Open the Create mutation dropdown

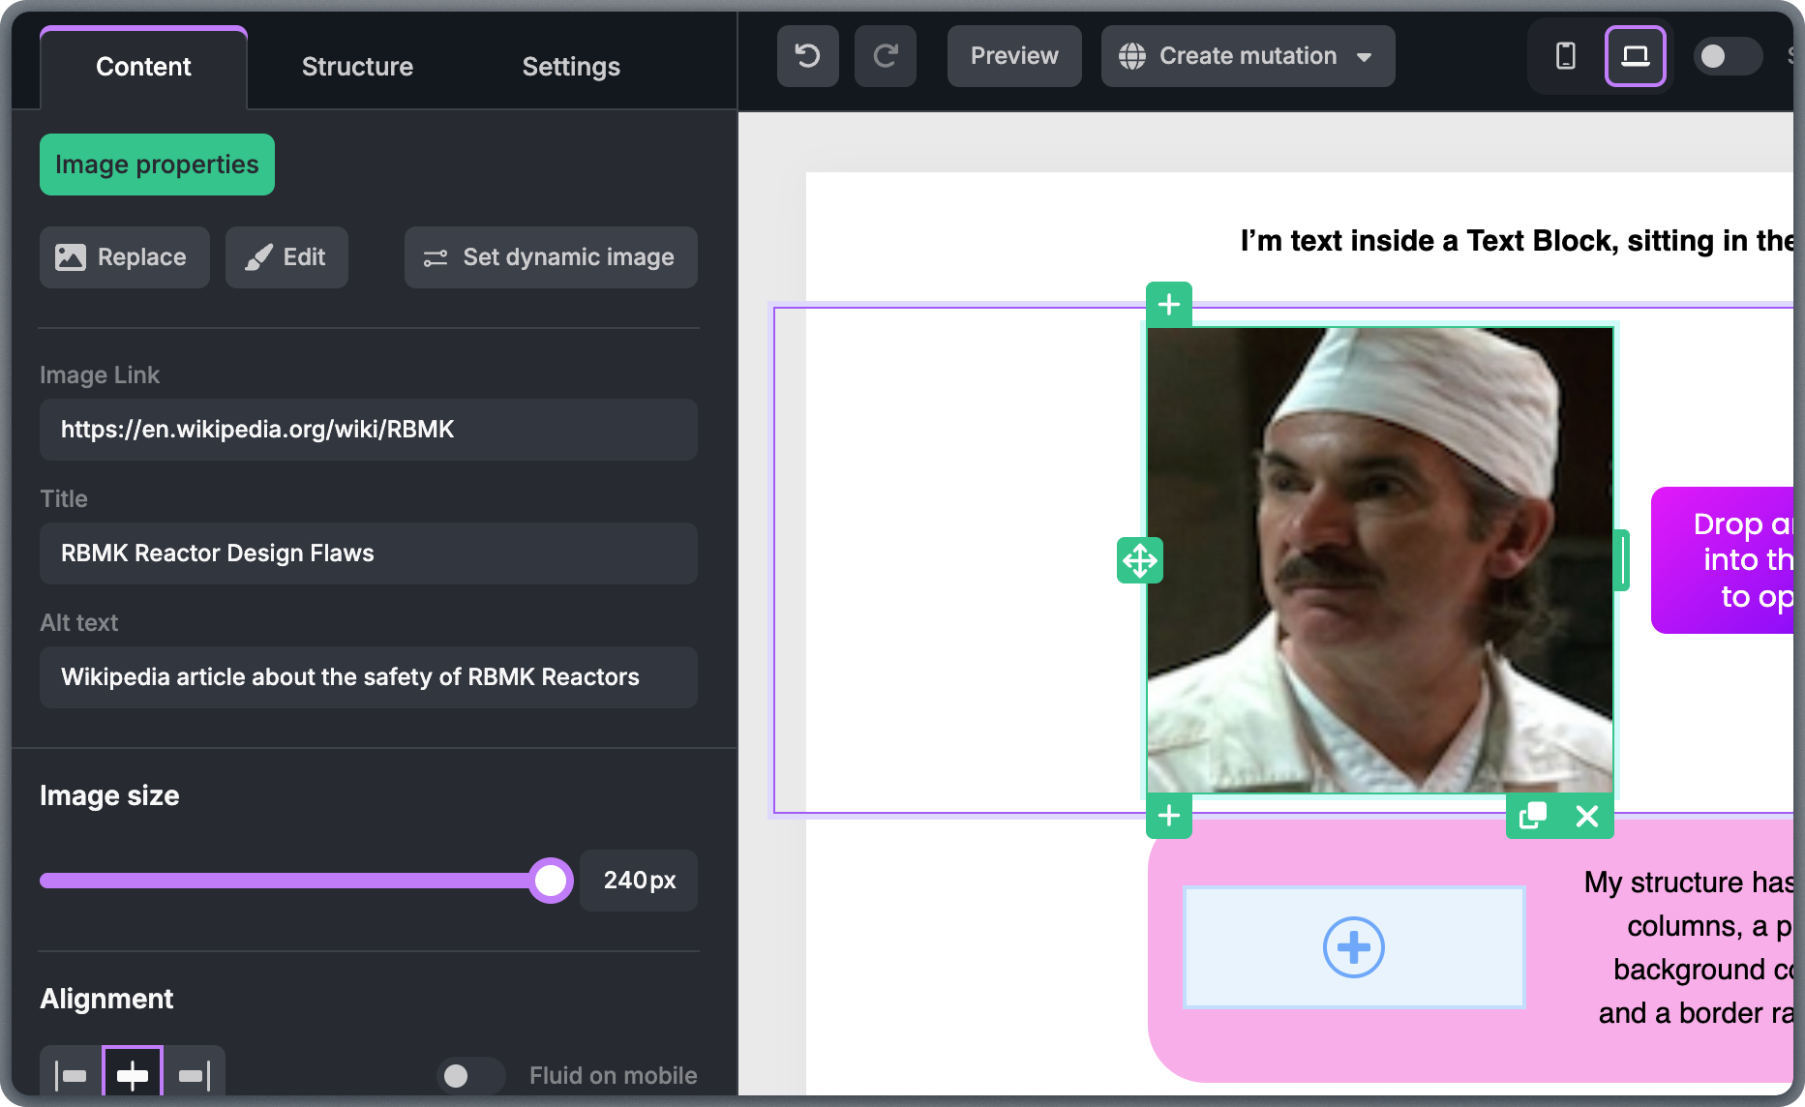click(1248, 55)
